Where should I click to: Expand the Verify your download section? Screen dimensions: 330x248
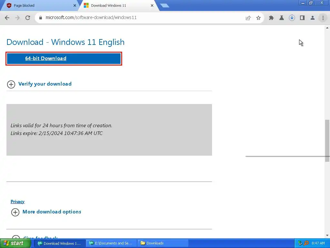(x=39, y=84)
